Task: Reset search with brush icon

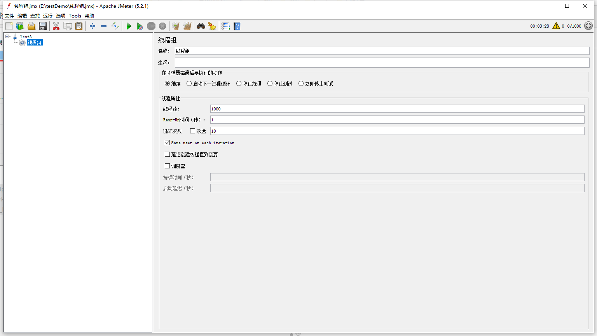Action: coord(212,26)
